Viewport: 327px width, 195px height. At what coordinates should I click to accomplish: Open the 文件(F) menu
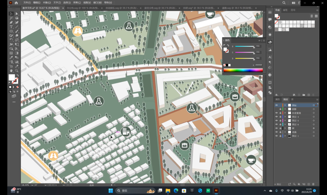27,3
